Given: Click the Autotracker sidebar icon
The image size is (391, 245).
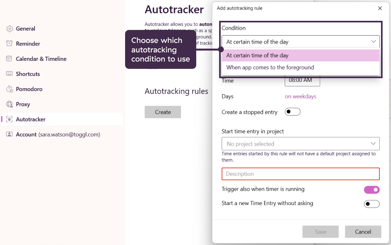Looking at the screenshot, I should click(x=10, y=119).
